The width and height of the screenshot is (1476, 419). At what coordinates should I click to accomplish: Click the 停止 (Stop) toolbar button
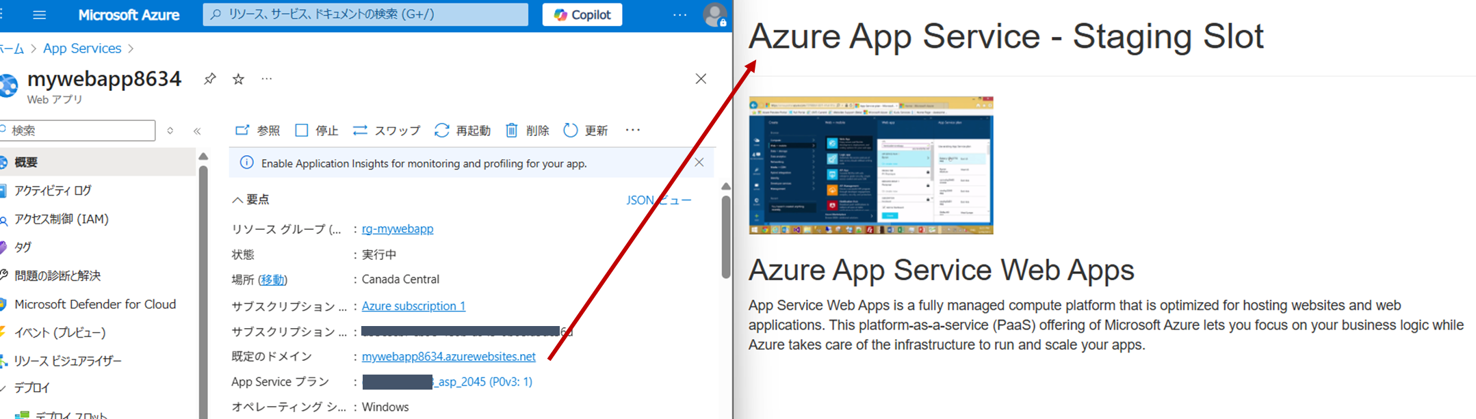click(x=317, y=131)
